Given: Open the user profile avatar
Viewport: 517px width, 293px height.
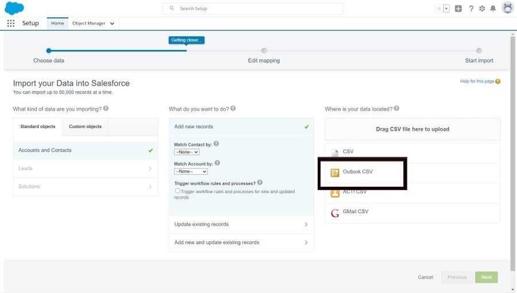Looking at the screenshot, I should coord(507,8).
